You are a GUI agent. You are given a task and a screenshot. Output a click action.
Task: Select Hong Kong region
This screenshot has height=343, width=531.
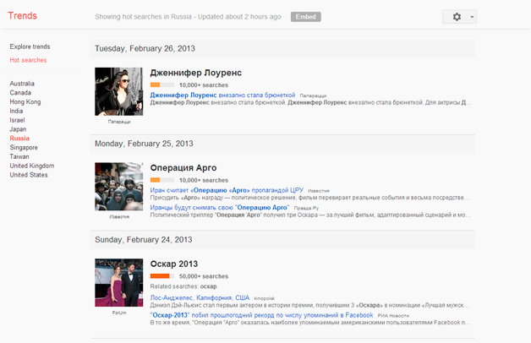click(25, 102)
